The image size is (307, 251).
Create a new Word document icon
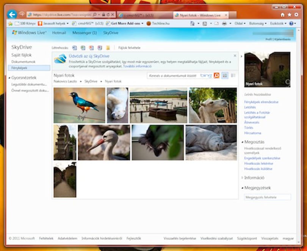(74, 48)
